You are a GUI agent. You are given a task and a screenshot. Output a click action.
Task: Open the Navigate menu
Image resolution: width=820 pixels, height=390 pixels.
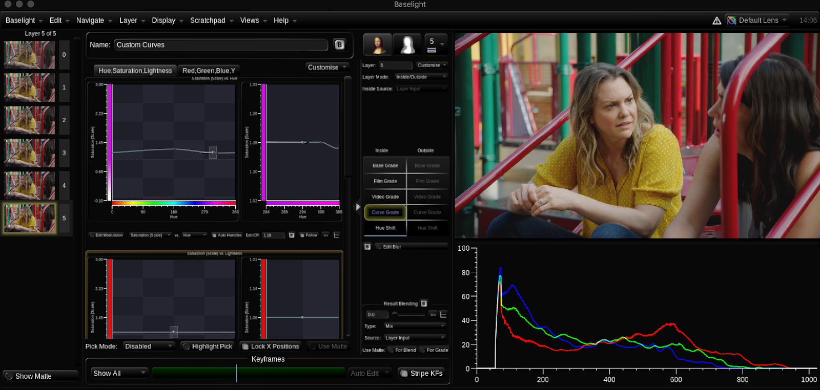coord(94,20)
